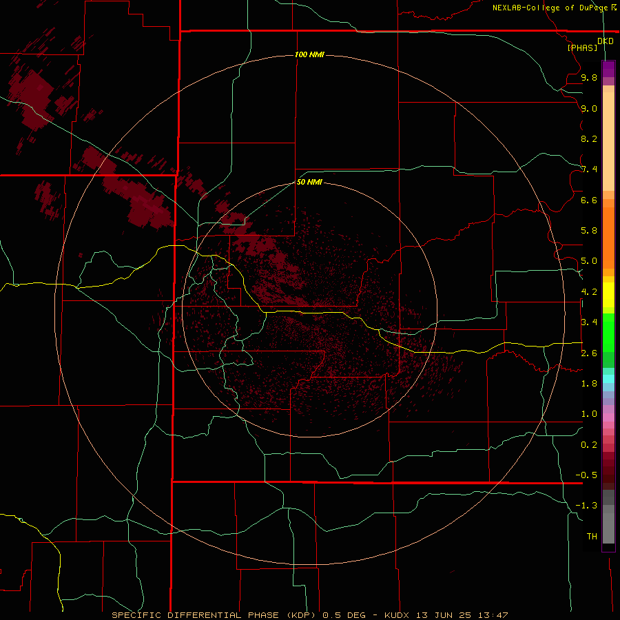The image size is (620, 620).
Task: Click the 2.6 value on the color scale
Action: (x=589, y=353)
